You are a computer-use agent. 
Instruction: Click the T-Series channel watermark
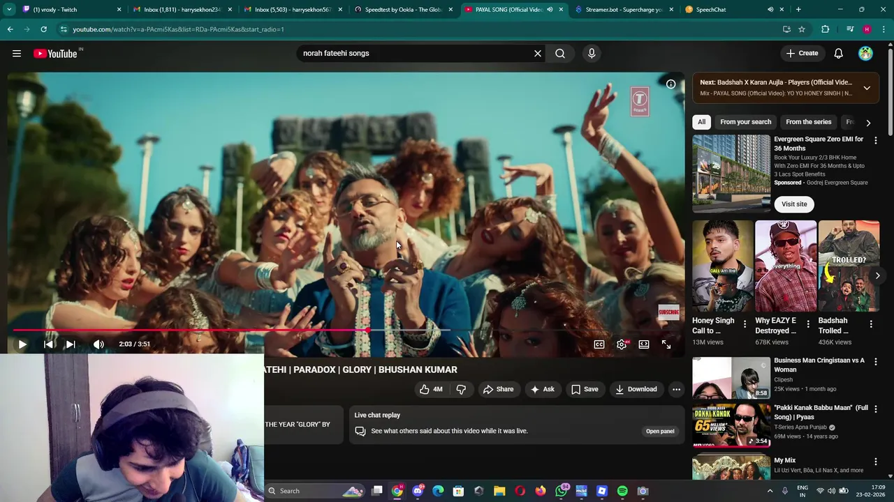[640, 102]
